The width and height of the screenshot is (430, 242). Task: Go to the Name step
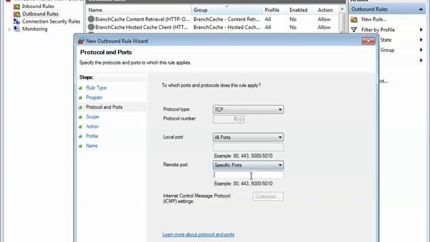tap(91, 146)
